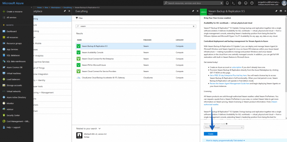
Task: Open the FREE 30-day Enterprise Plus trial link
Action: (228, 75)
